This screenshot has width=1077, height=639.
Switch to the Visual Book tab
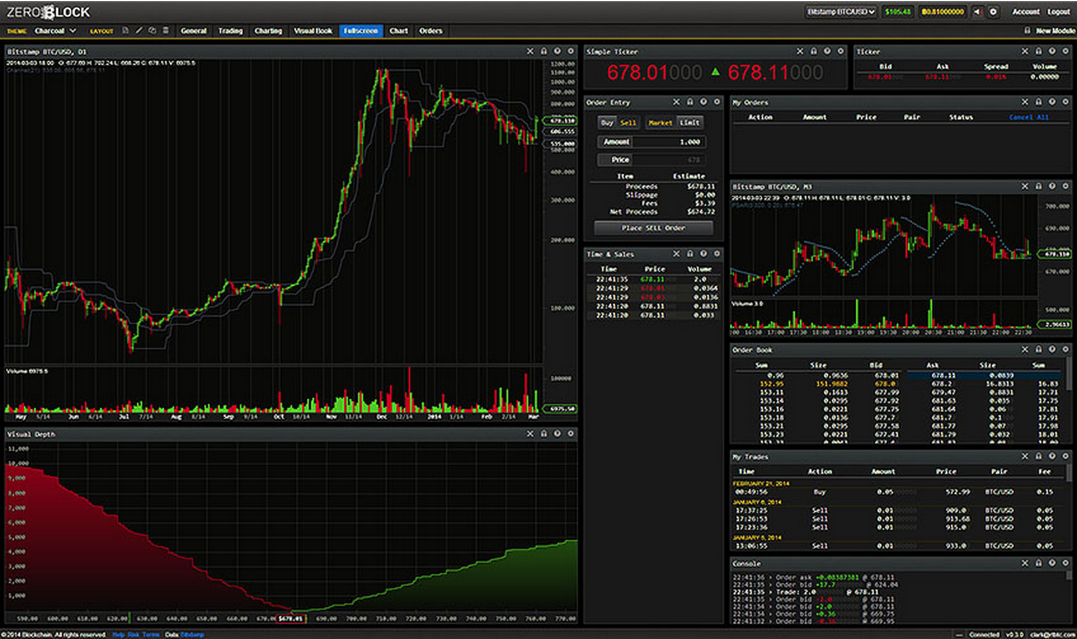coord(313,30)
